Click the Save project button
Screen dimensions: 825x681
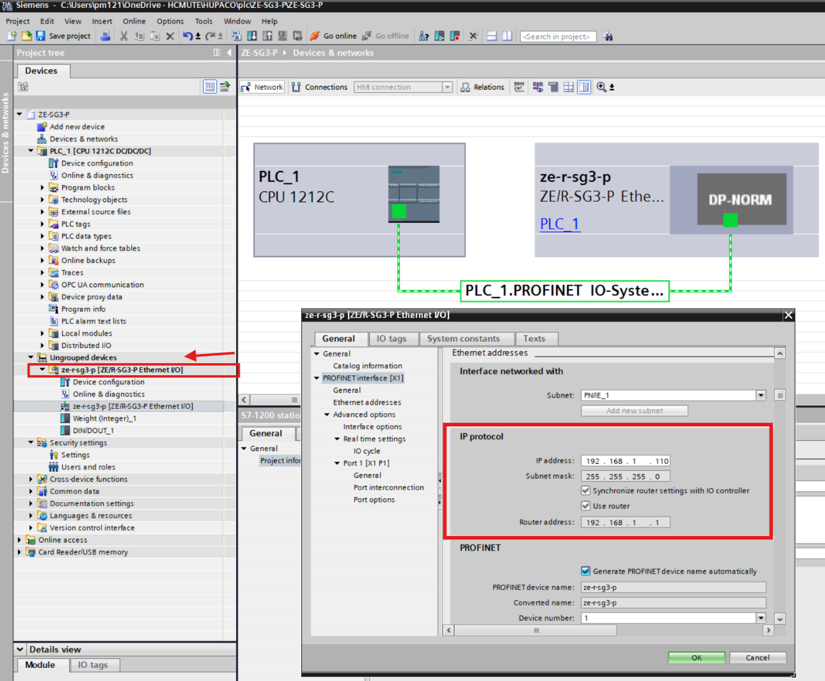(63, 36)
